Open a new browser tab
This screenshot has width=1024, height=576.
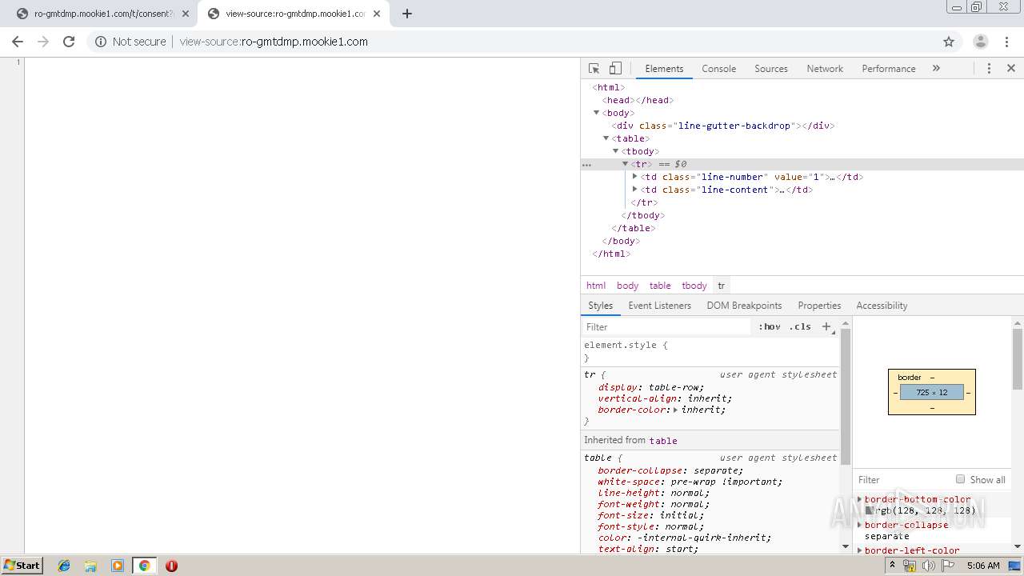tap(407, 14)
